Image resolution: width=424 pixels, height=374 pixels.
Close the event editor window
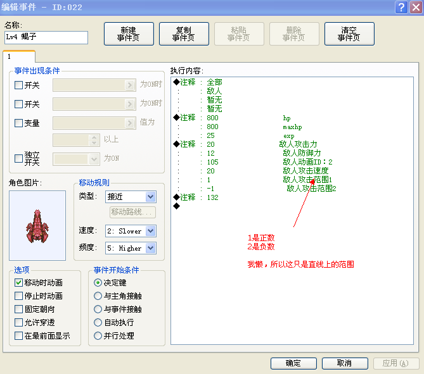pos(416,8)
